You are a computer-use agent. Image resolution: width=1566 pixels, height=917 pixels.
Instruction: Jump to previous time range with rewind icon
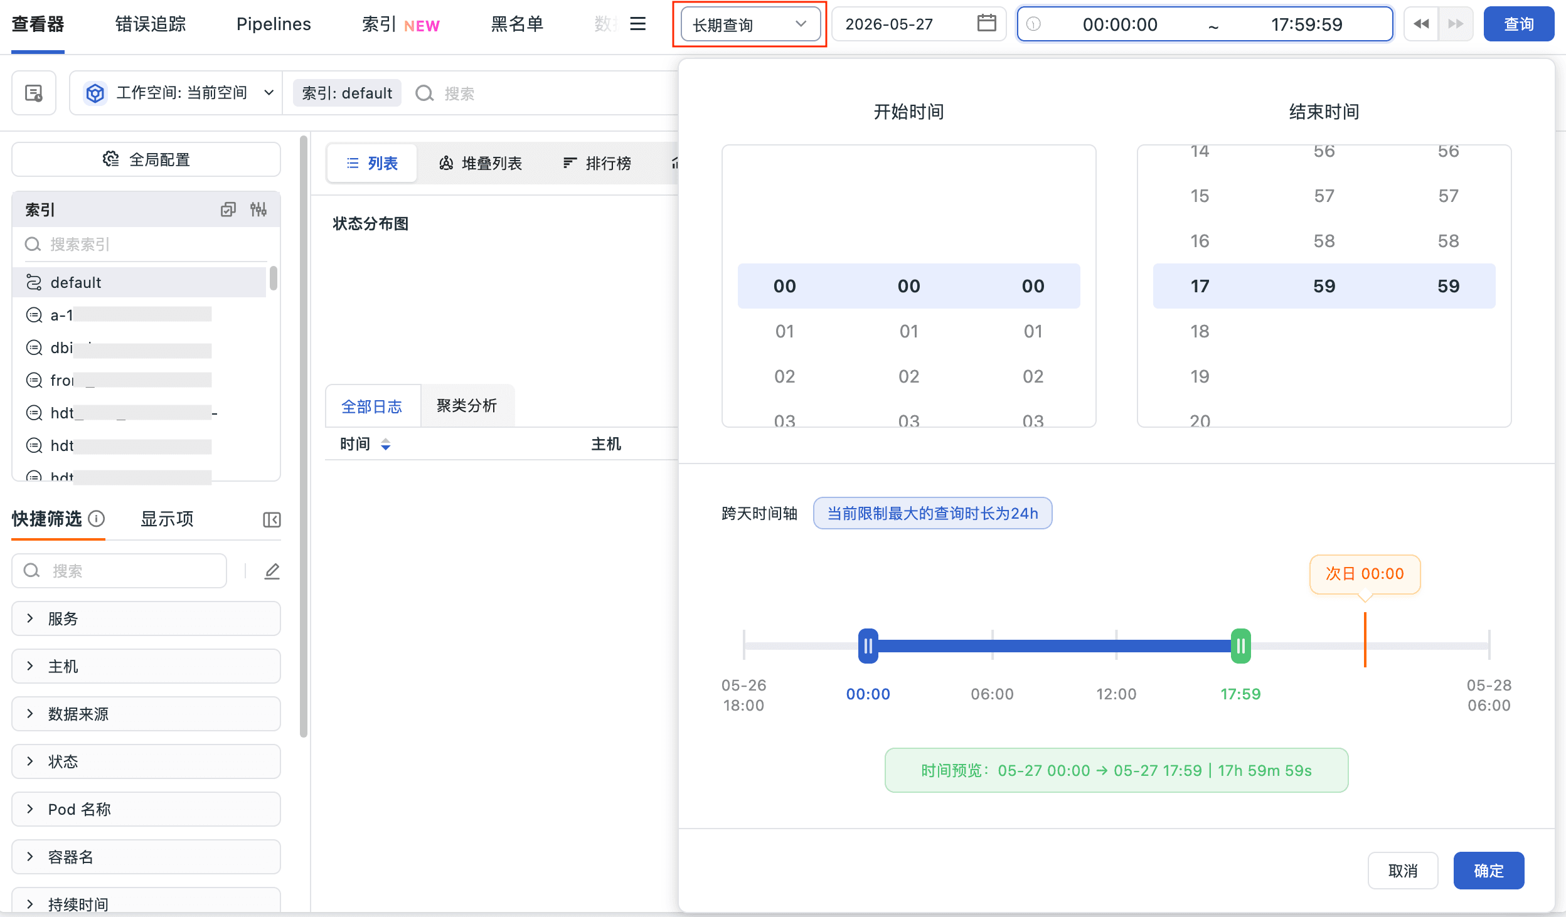point(1421,24)
